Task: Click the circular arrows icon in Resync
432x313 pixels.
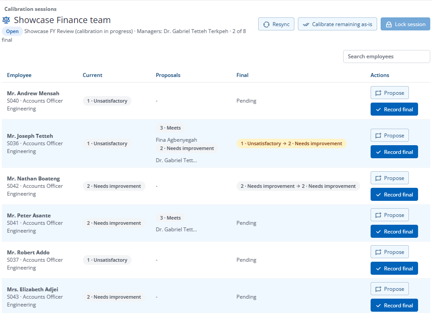Action: [266, 24]
